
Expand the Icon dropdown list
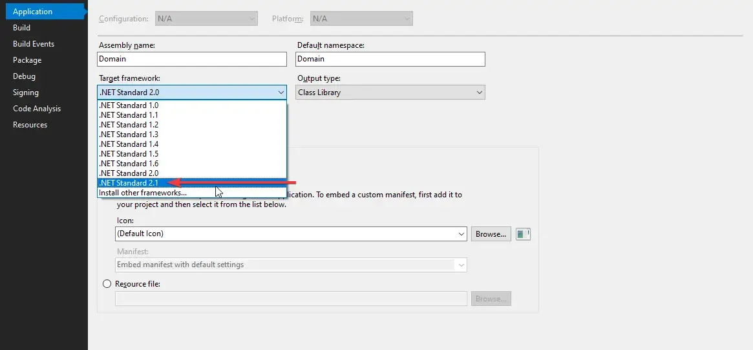click(461, 234)
